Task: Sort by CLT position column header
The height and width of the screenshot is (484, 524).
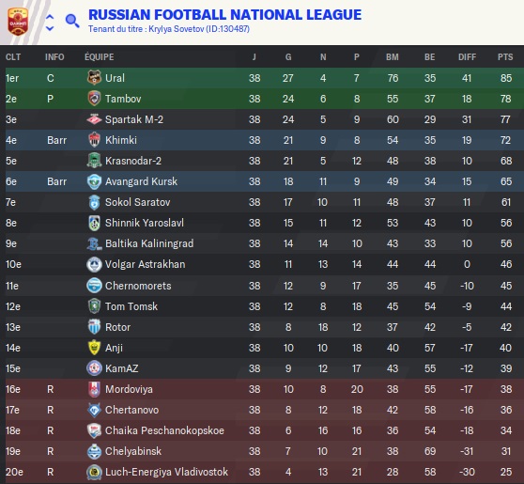Action: click(13, 57)
